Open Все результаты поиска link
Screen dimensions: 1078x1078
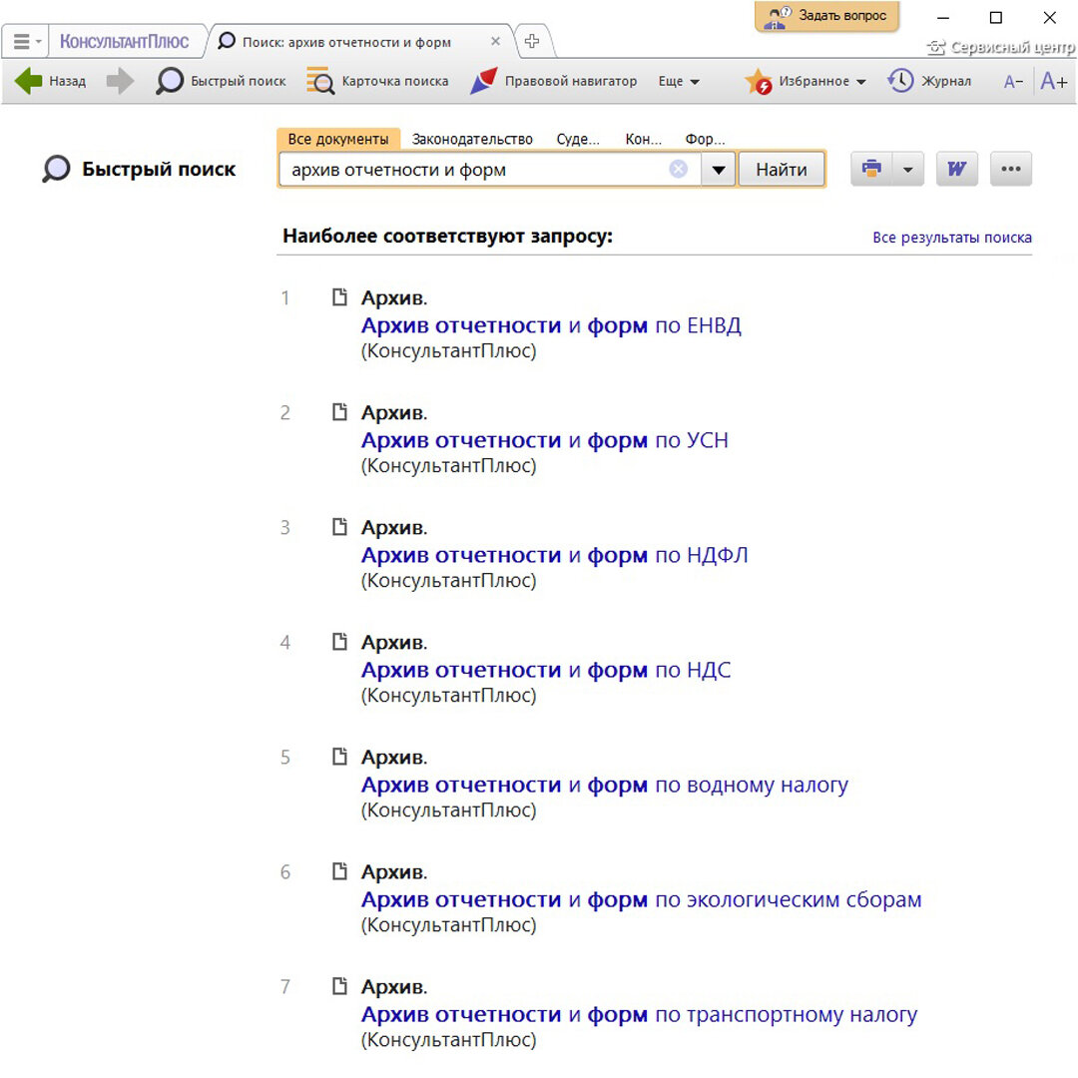(951, 238)
